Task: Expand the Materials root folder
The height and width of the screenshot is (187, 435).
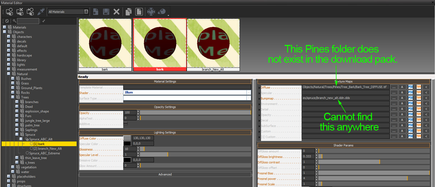Action: coord(4,27)
